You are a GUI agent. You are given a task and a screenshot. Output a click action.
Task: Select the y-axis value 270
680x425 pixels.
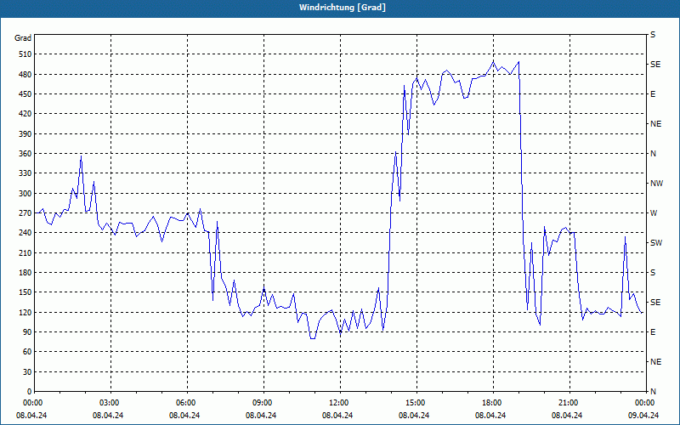click(25, 213)
